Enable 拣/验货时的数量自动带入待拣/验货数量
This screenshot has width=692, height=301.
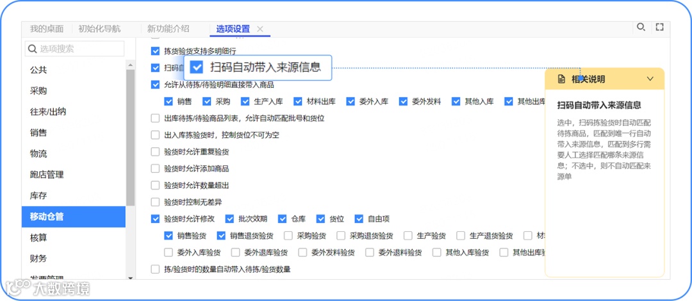click(x=155, y=269)
